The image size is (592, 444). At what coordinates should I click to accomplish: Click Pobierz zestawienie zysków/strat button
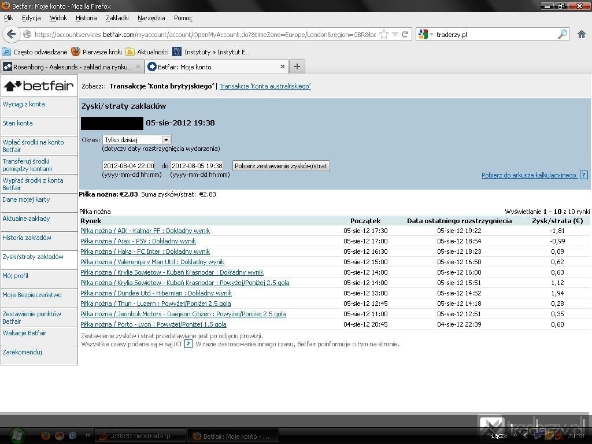click(x=281, y=166)
